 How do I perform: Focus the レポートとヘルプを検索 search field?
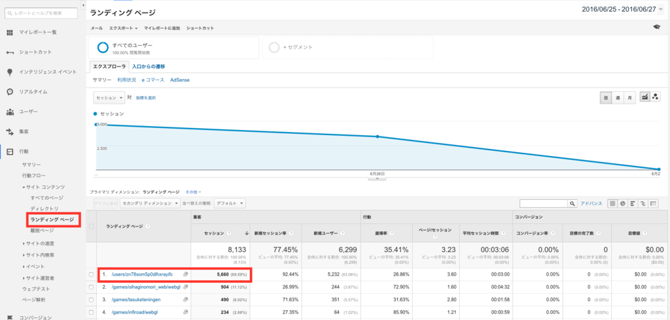[x=41, y=13]
